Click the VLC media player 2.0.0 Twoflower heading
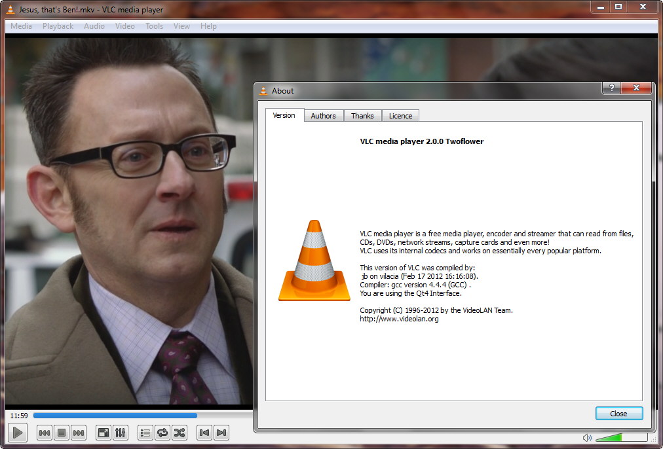This screenshot has width=663, height=449. pos(421,141)
